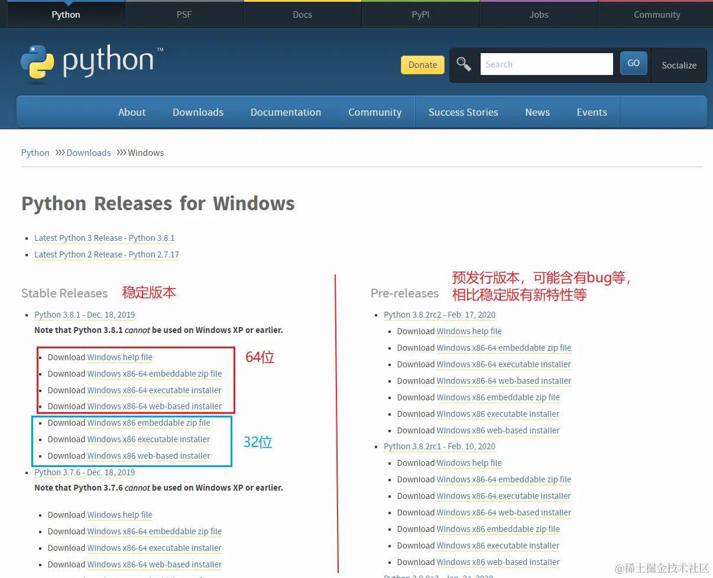Click the Stable Releases heading
The height and width of the screenshot is (578, 713).
coord(64,293)
